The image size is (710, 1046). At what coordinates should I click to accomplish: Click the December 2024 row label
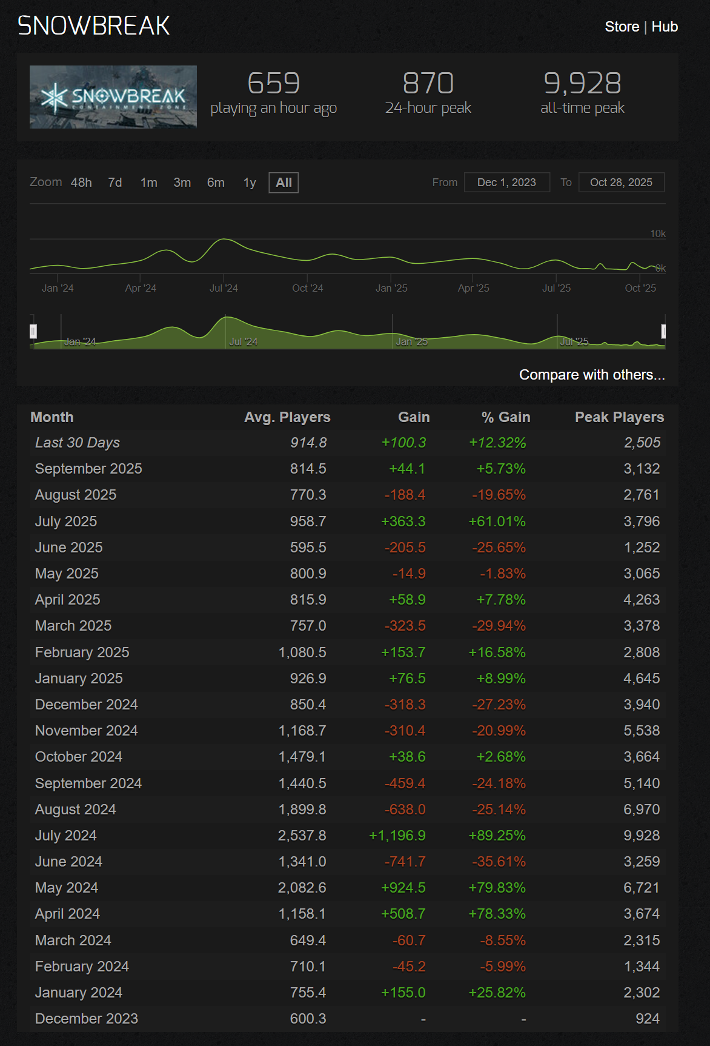[x=87, y=705]
